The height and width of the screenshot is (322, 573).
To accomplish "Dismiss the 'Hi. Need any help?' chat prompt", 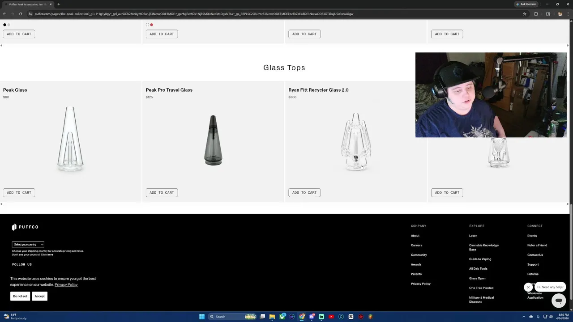I will tap(528, 287).
